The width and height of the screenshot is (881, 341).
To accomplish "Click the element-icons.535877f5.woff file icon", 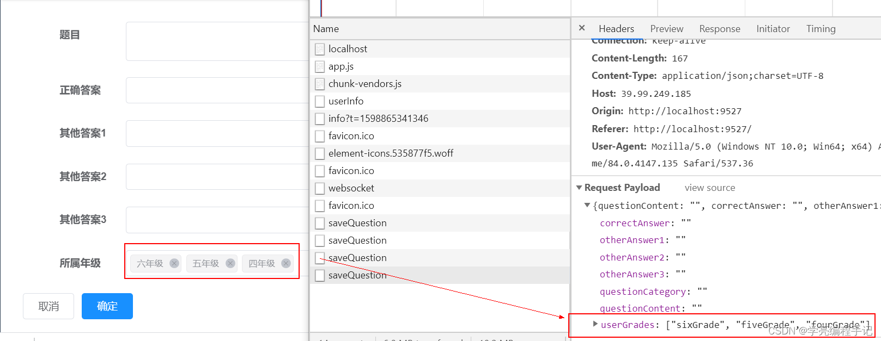I will [320, 153].
